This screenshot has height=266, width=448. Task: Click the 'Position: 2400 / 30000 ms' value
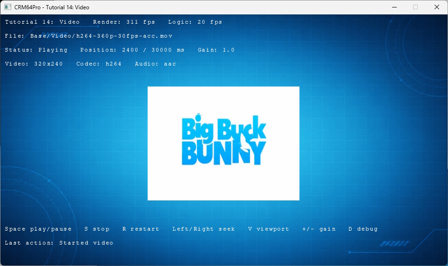[132, 50]
